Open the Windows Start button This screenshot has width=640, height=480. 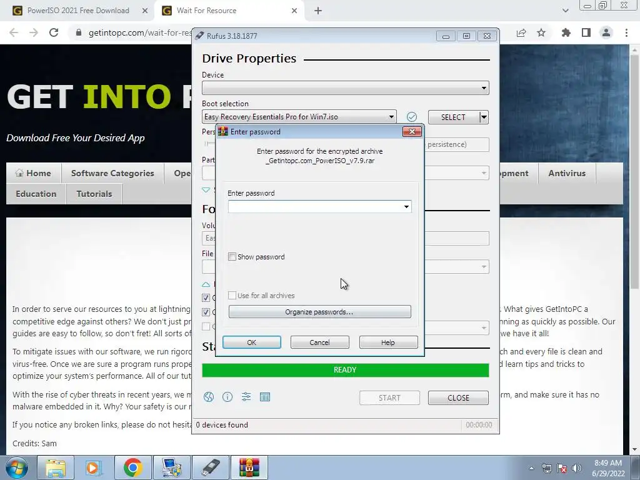click(17, 467)
